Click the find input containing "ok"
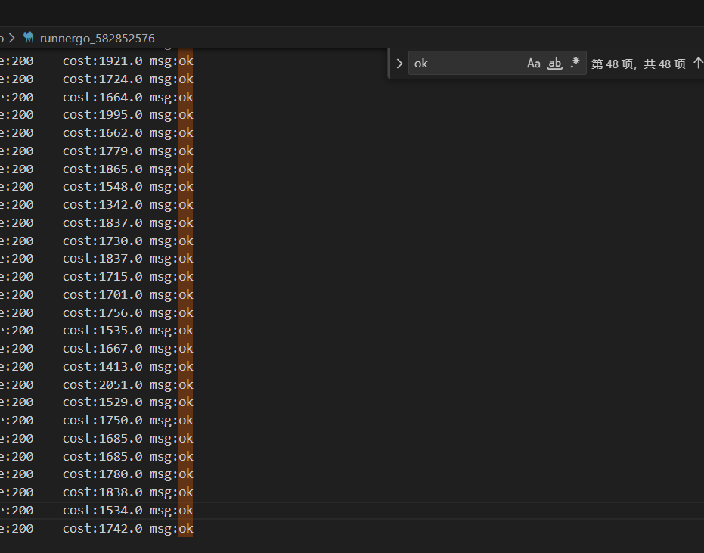 465,64
